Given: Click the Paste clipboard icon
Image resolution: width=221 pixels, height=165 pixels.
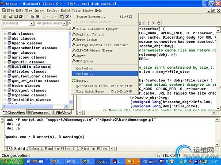Looking at the screenshot, I should tap(38, 17).
